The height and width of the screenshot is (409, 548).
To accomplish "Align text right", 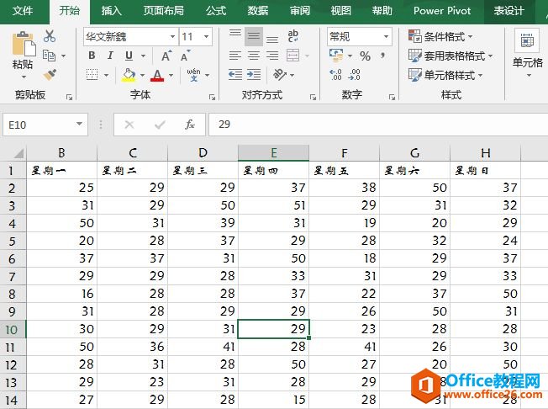I will (x=272, y=56).
